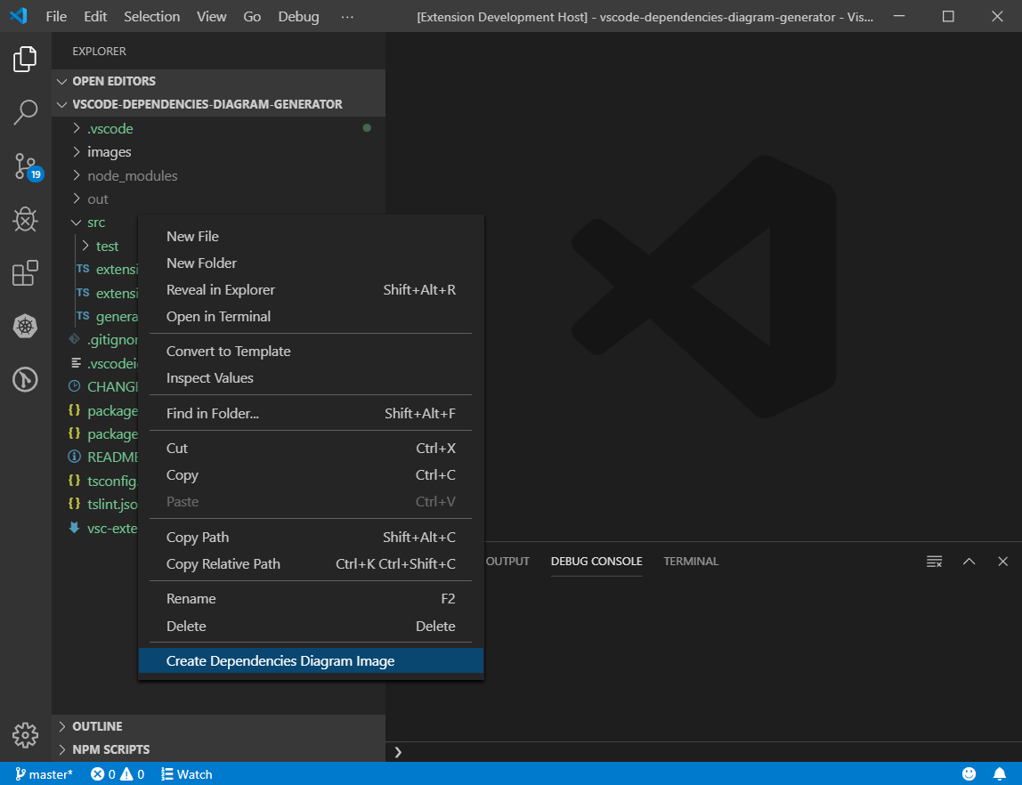Click the VS Code logo in title bar
Screen dimensions: 1022x785
(18, 16)
